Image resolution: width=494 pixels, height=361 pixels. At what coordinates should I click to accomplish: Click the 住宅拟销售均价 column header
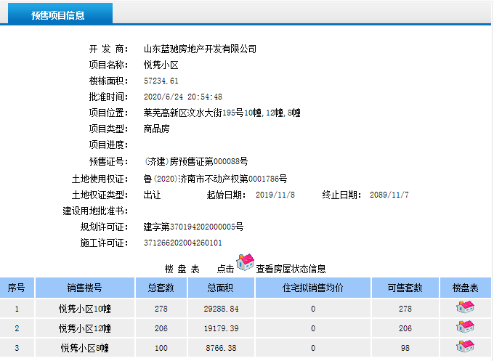[312, 288]
